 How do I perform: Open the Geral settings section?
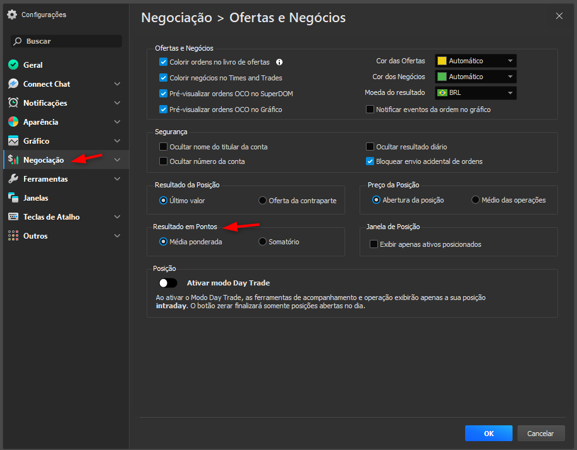(14, 65)
